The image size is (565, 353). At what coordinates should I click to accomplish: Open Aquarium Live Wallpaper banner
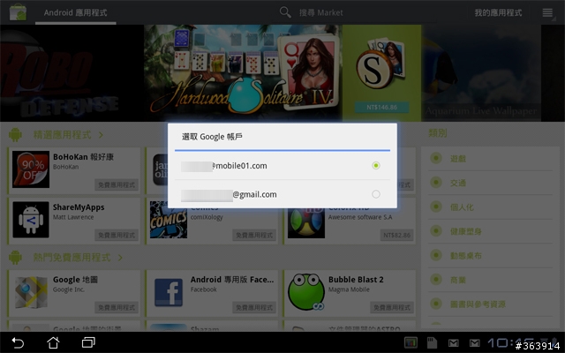click(481, 73)
